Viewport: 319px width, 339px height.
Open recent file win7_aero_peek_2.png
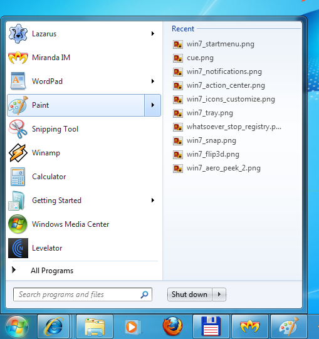click(x=223, y=169)
